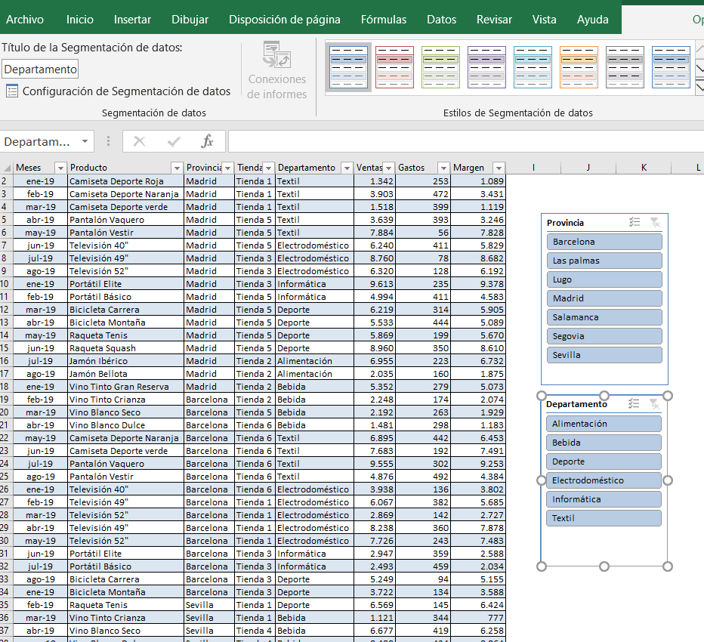Switch to the Dibujar tab
The height and width of the screenshot is (642, 704).
pyautogui.click(x=190, y=20)
